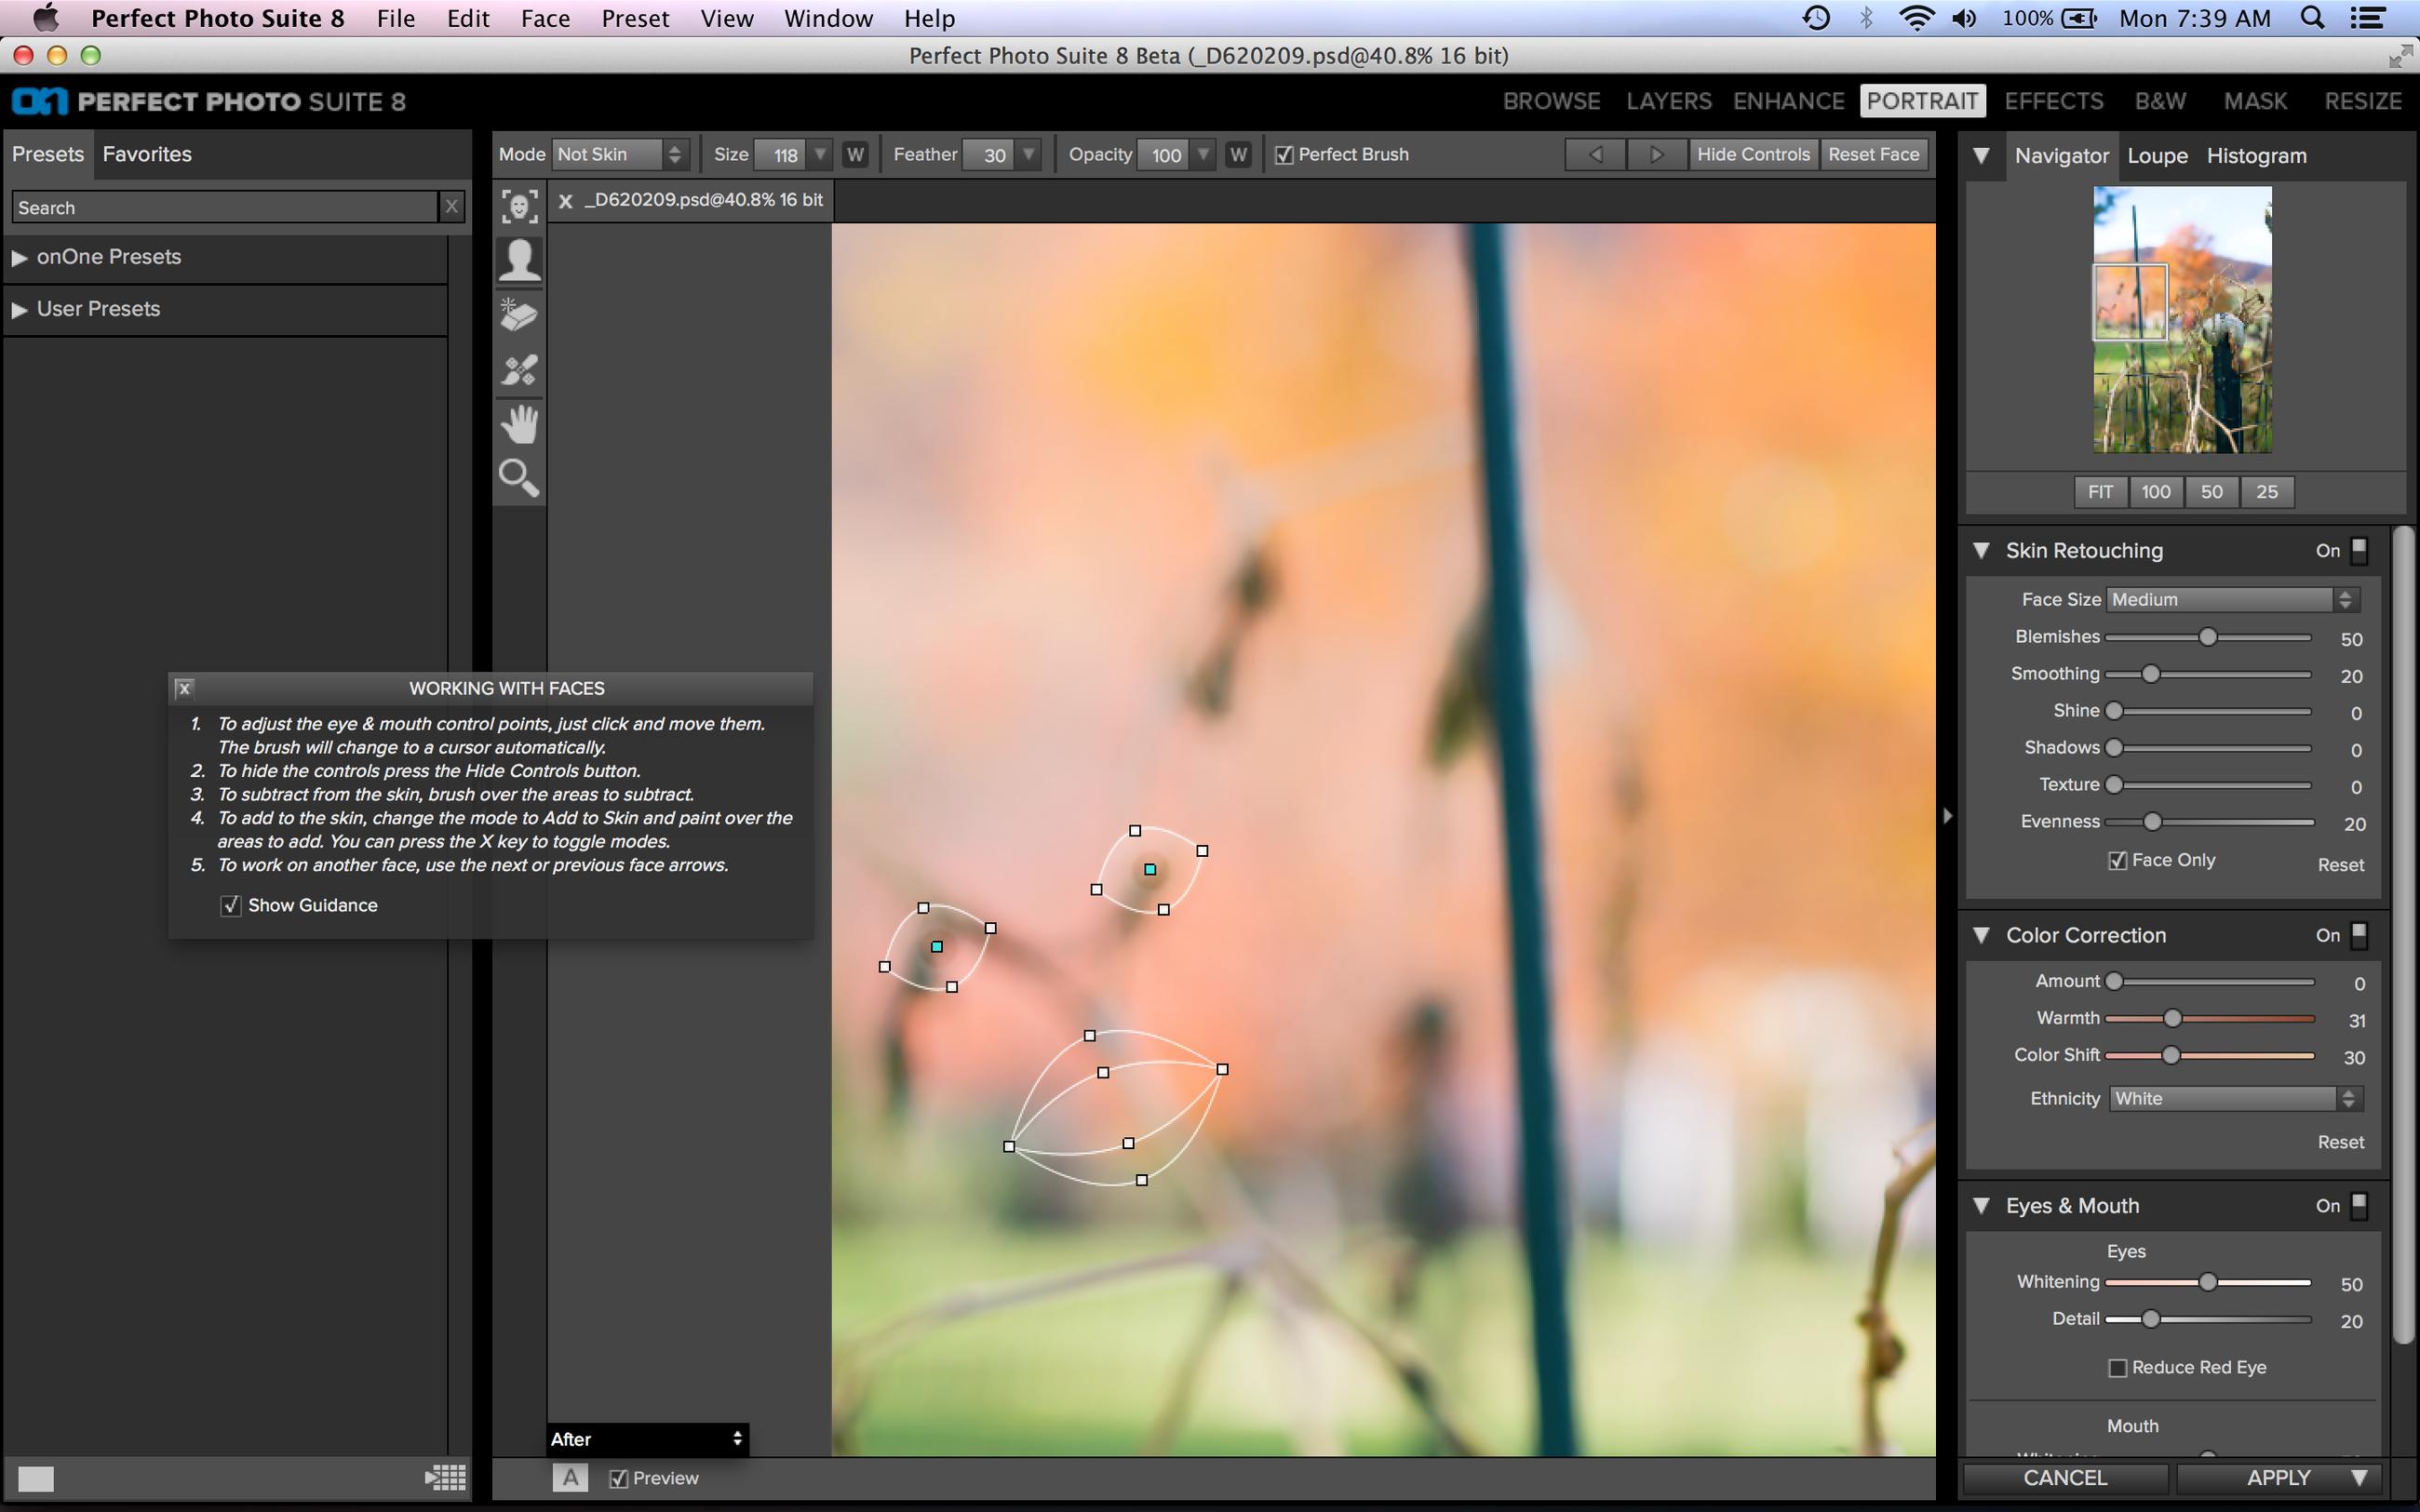Enable Reduce Red Eye checkbox
The width and height of the screenshot is (2420, 1512).
pyautogui.click(x=2117, y=1367)
